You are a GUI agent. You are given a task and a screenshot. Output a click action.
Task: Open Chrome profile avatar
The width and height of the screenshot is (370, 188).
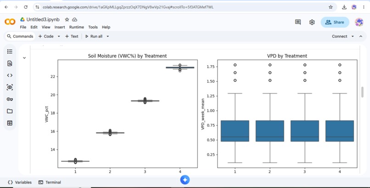(354, 7)
